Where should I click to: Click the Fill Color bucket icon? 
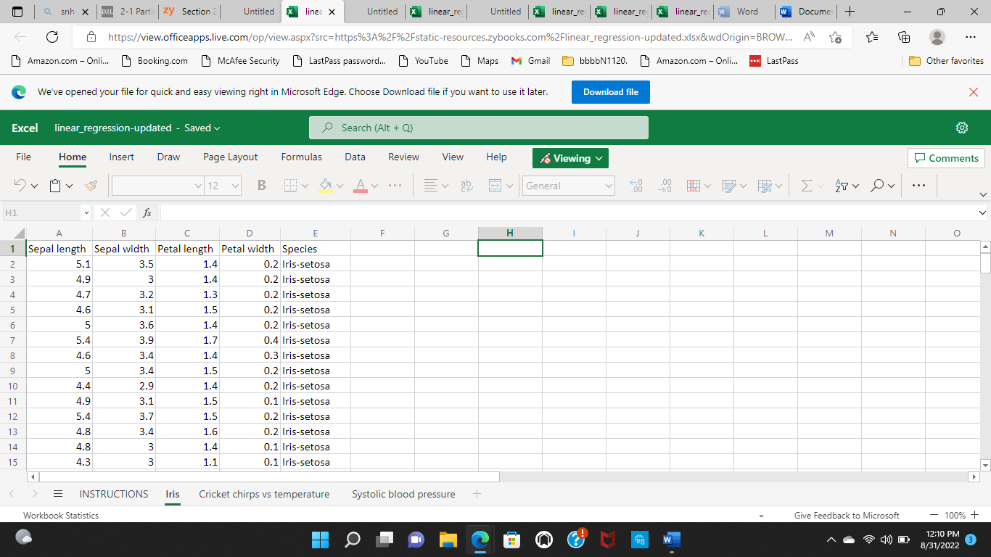326,186
